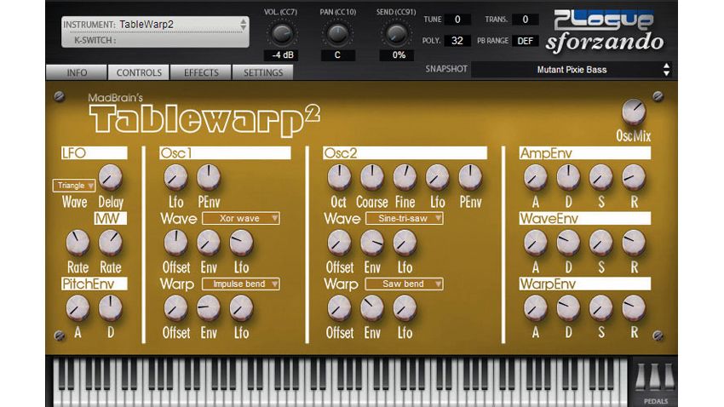
Task: Click the Osc2 Fine knob
Action: click(x=405, y=177)
